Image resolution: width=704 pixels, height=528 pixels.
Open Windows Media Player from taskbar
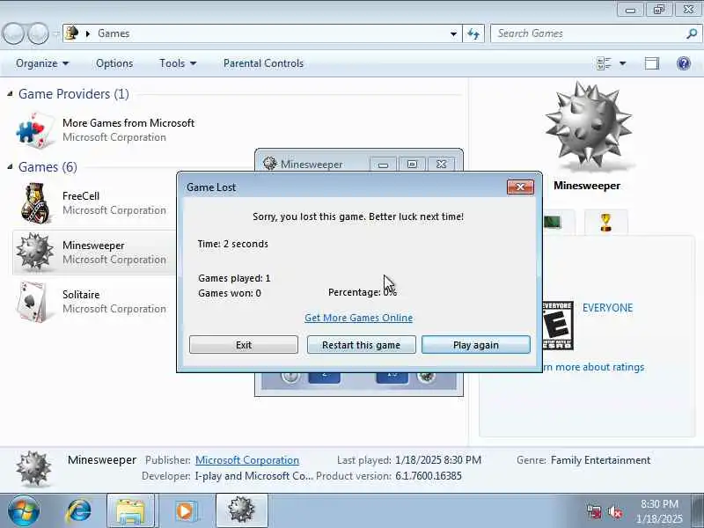185,511
